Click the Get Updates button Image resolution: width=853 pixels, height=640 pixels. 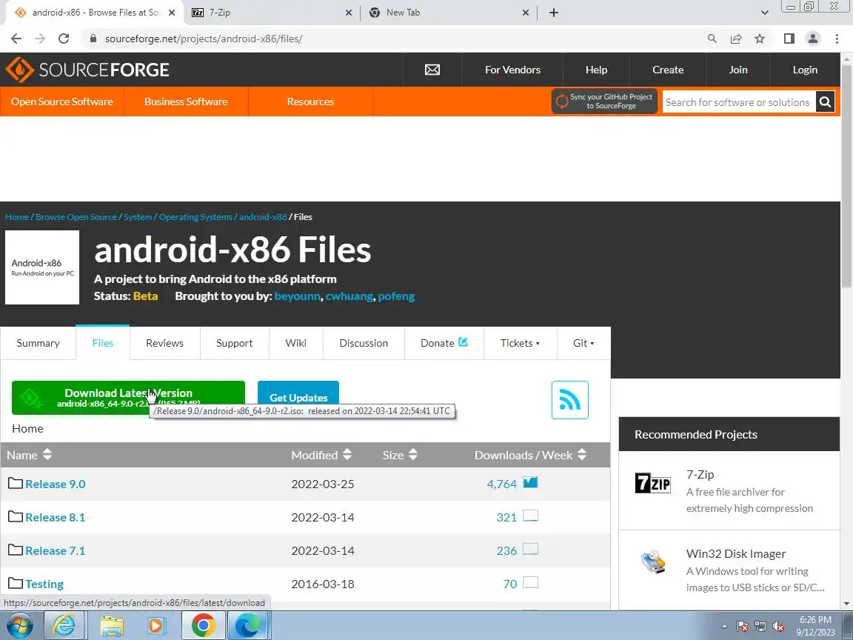[x=298, y=398]
